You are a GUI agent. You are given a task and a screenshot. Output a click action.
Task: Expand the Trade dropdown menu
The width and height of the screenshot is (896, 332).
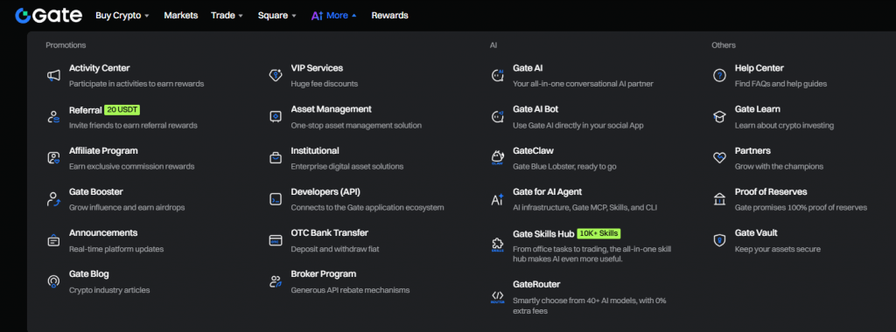[227, 16]
